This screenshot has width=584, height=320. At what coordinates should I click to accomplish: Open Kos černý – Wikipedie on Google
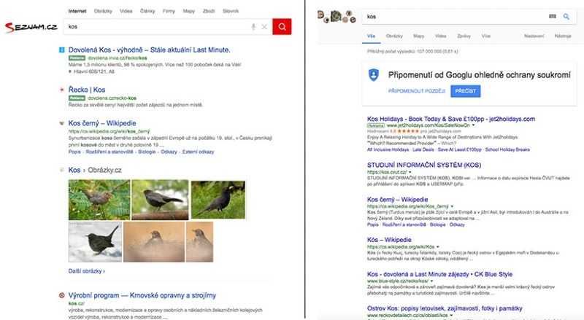[397, 200]
